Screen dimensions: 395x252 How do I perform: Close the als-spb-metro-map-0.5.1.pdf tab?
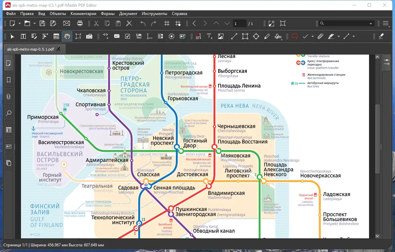pyautogui.click(x=59, y=49)
